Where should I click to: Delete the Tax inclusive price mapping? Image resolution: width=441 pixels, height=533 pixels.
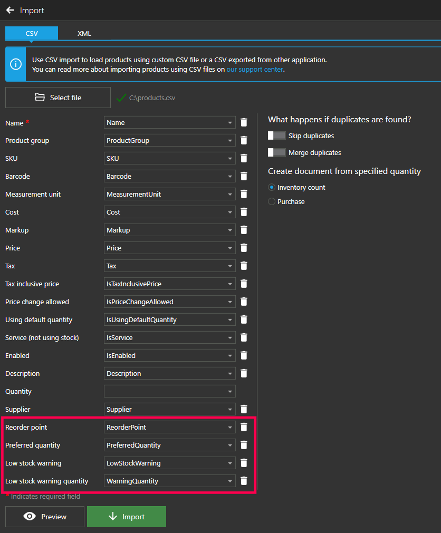tap(244, 284)
